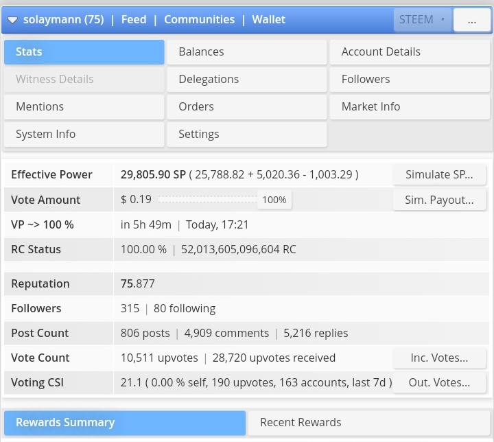Screen dimensions: 494x442
Task: Click the 75.877 reputation value
Action: [x=138, y=283]
